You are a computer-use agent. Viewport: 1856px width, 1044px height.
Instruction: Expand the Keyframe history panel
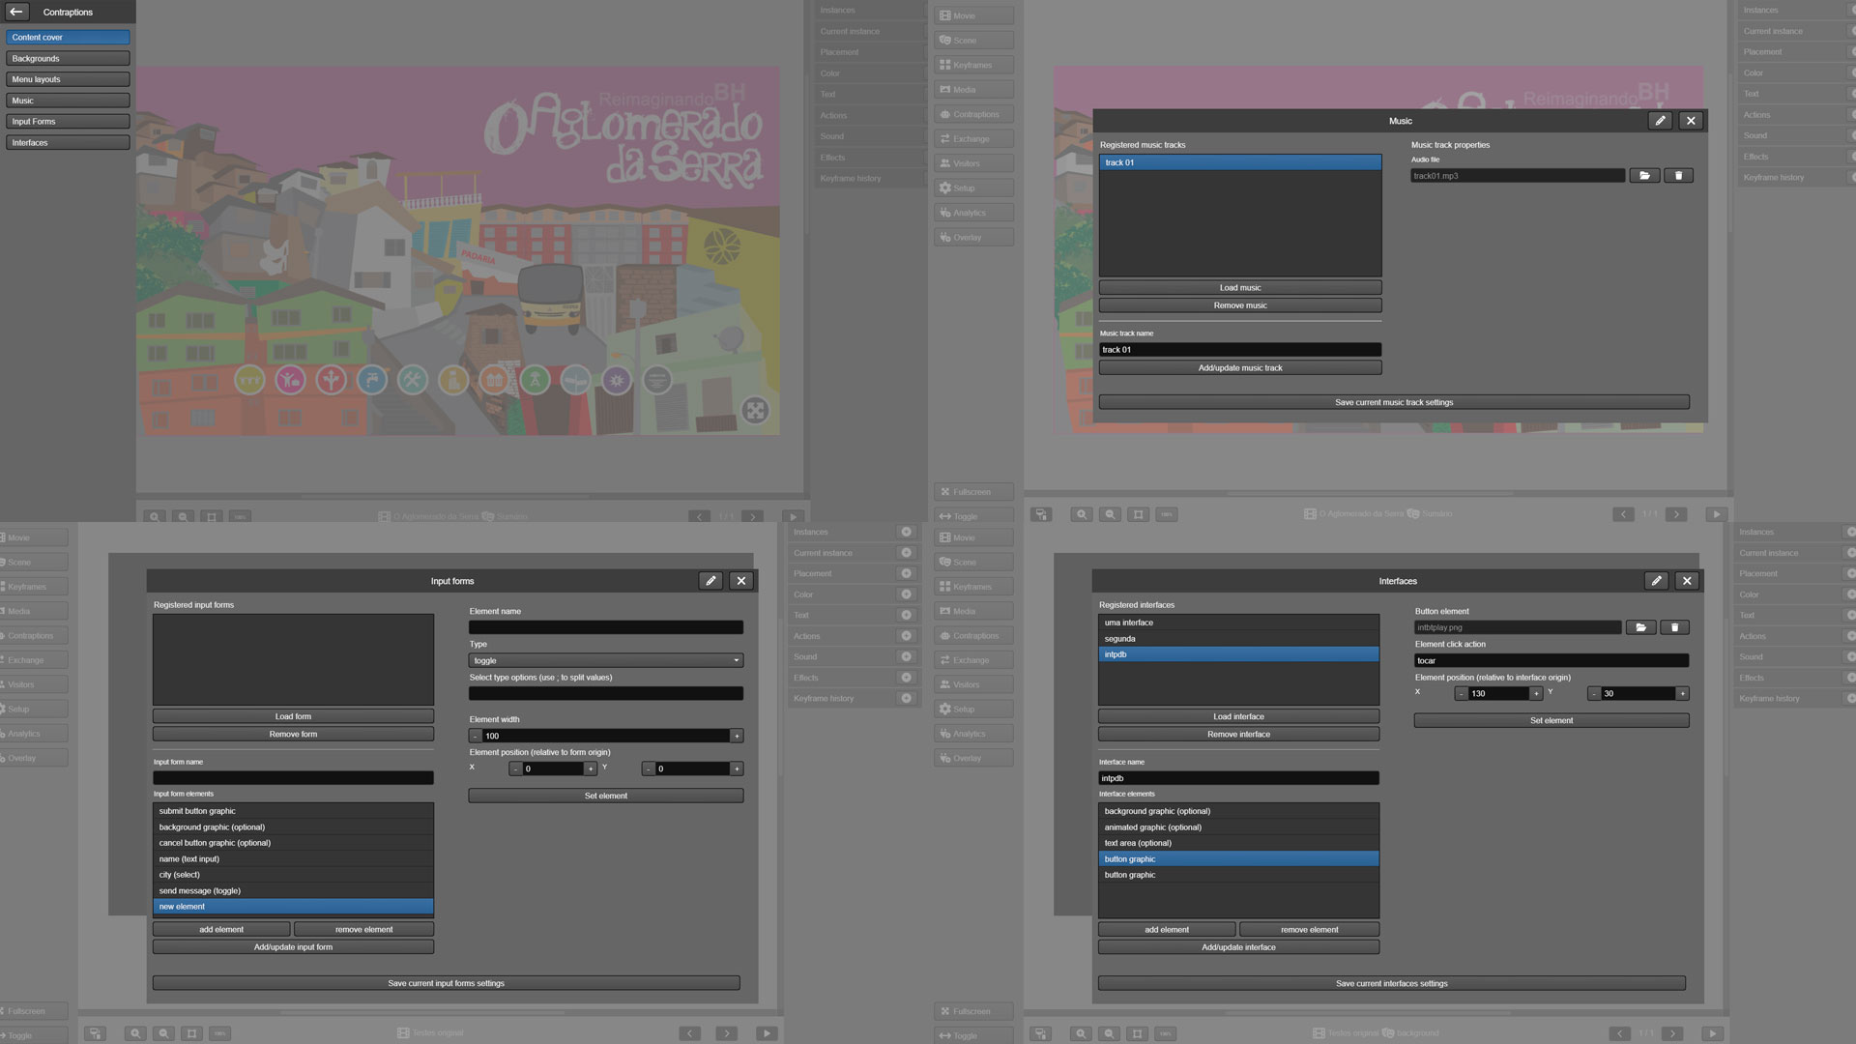(x=906, y=698)
